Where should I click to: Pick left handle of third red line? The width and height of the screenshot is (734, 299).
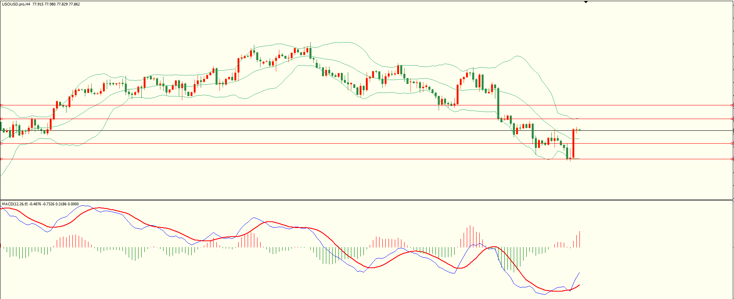[2, 144]
